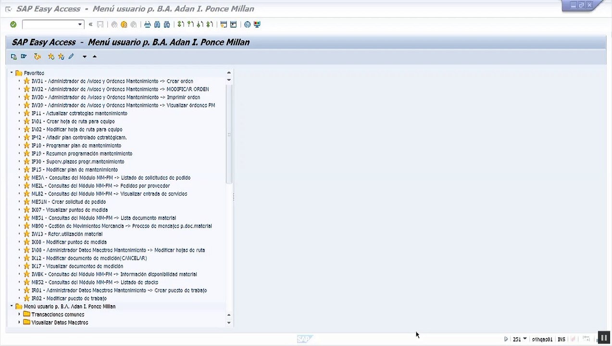This screenshot has width=612, height=346.
Task: Expand the Visualizar Datos Maestros folder
Action: point(19,323)
